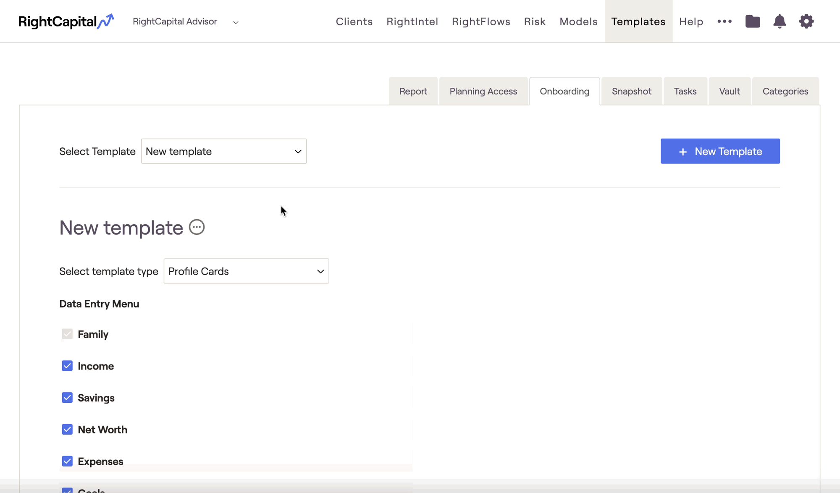This screenshot has height=493, width=840.
Task: Open the more options ellipsis in navigation
Action: [x=724, y=21]
